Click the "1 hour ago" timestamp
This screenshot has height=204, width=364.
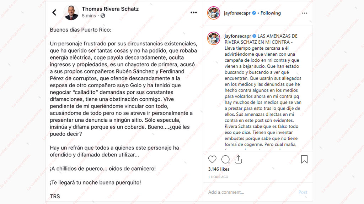pyautogui.click(x=218, y=177)
